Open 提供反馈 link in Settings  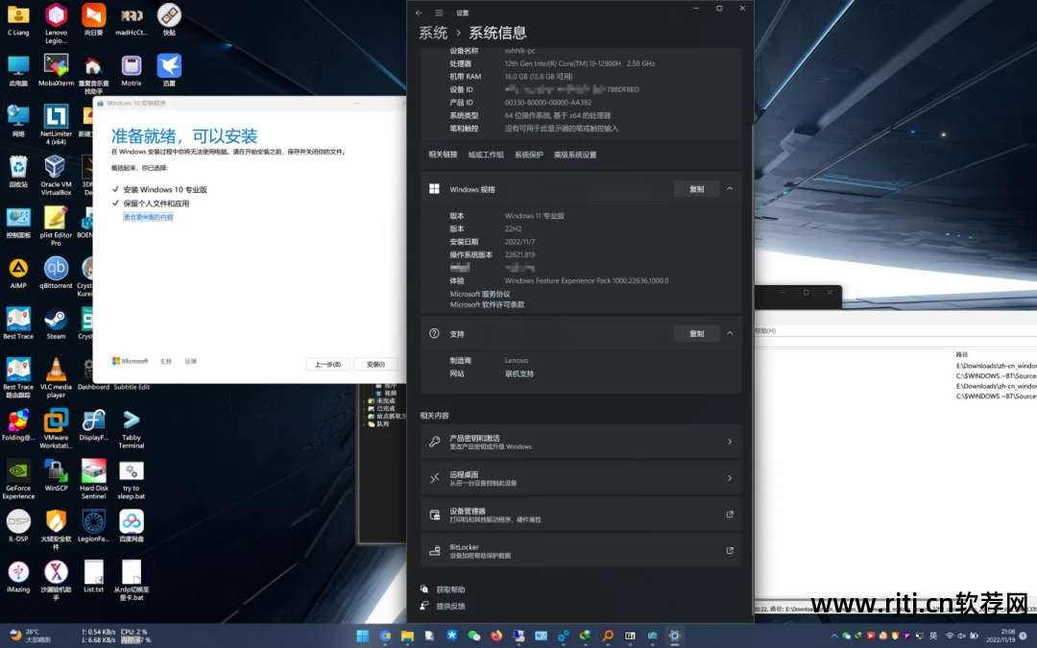click(x=450, y=606)
